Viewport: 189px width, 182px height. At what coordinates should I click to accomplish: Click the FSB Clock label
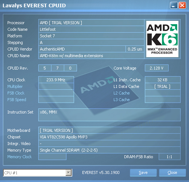pos(16,93)
